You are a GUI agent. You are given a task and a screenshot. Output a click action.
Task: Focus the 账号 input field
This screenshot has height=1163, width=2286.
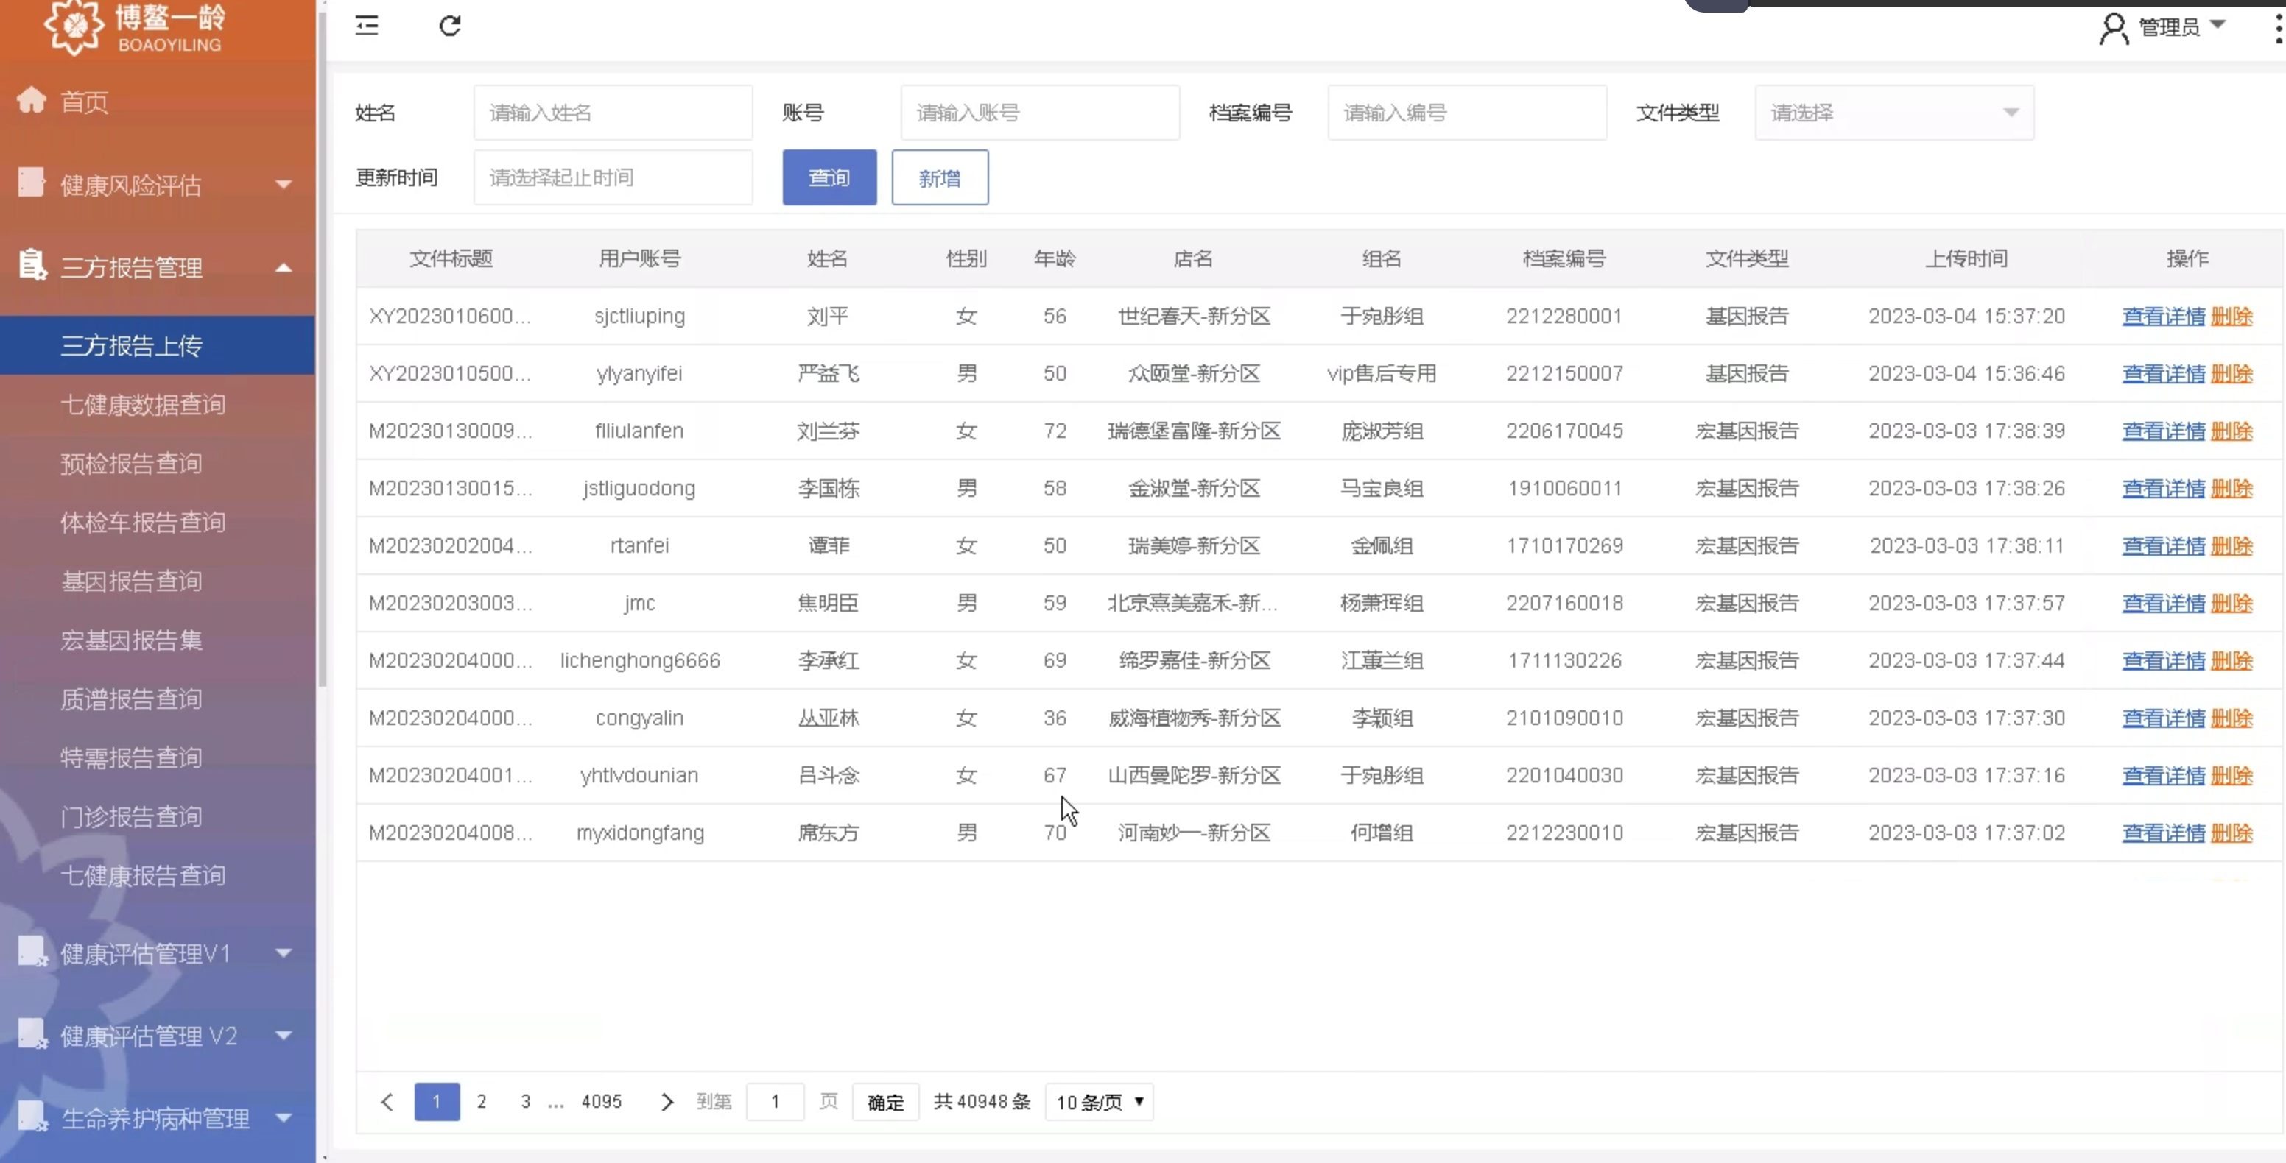click(x=1040, y=113)
